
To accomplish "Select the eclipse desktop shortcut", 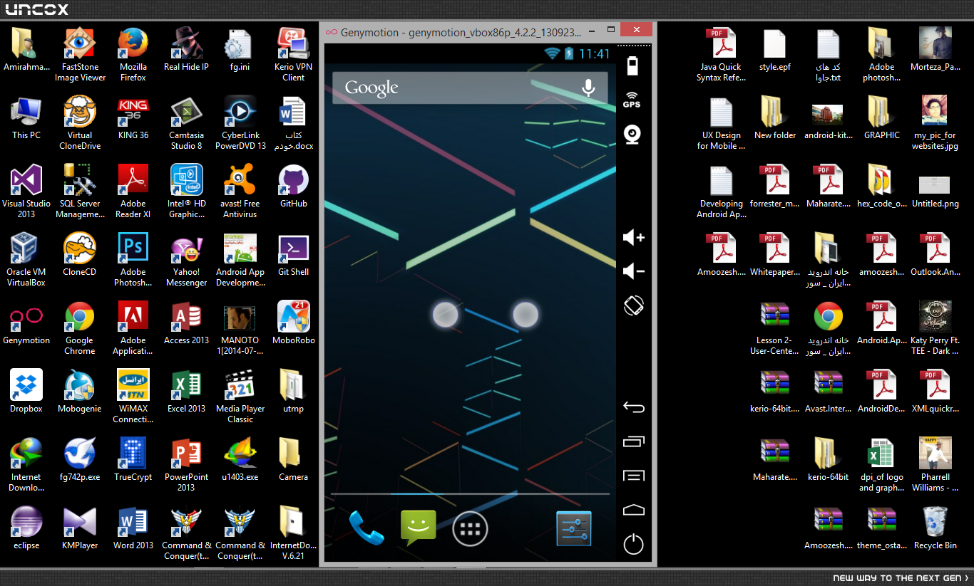I will coord(26,529).
